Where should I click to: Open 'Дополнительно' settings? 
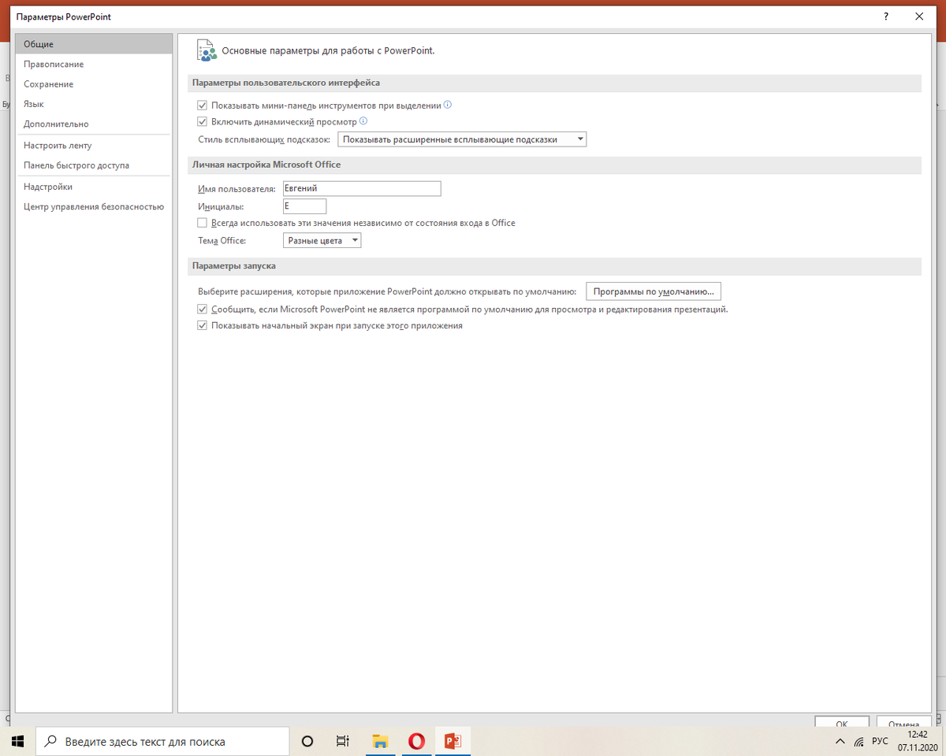point(94,124)
